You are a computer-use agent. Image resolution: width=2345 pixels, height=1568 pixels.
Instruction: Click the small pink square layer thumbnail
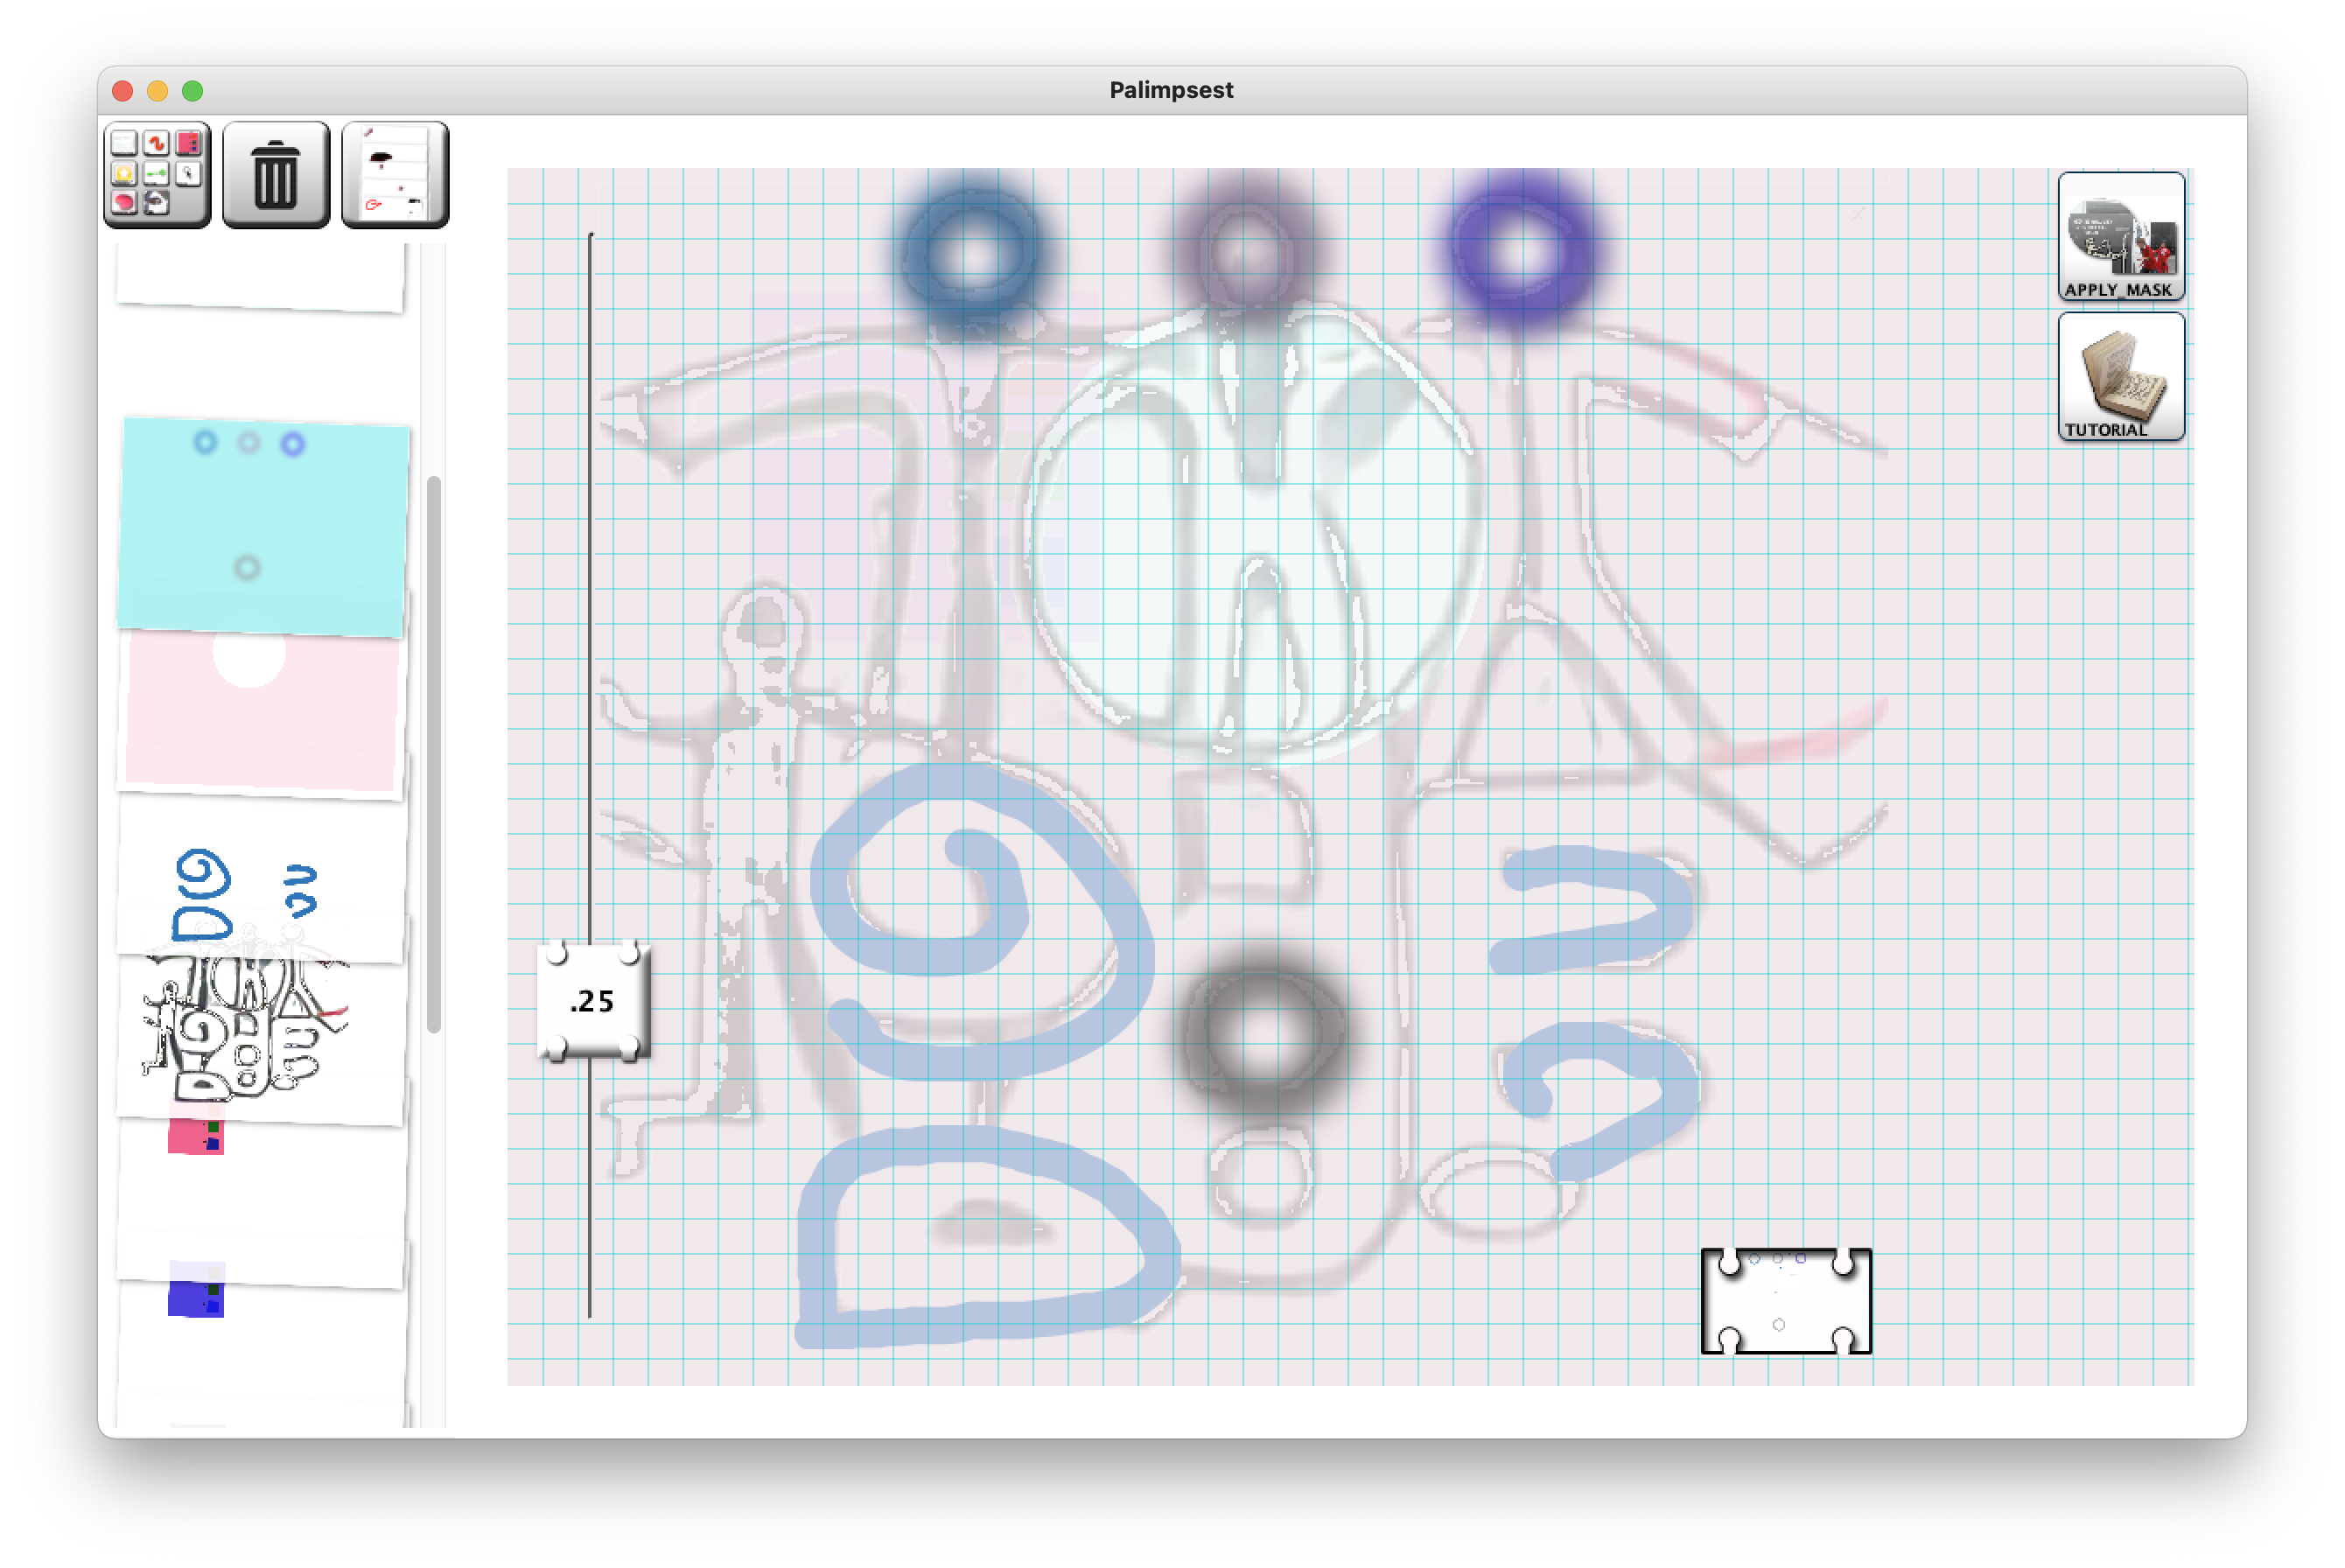coord(195,1137)
